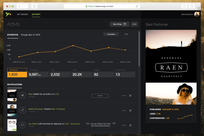Viewport: 204px width, 136px height.
Task: Click the New Wrap button
Action: tap(119, 24)
